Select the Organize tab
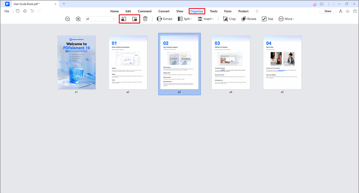This screenshot has width=359, height=193. pyautogui.click(x=197, y=11)
